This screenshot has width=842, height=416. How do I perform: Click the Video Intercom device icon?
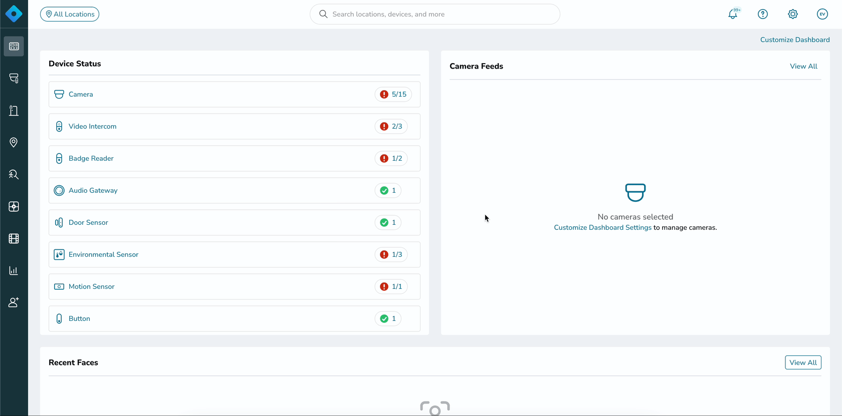pos(59,126)
